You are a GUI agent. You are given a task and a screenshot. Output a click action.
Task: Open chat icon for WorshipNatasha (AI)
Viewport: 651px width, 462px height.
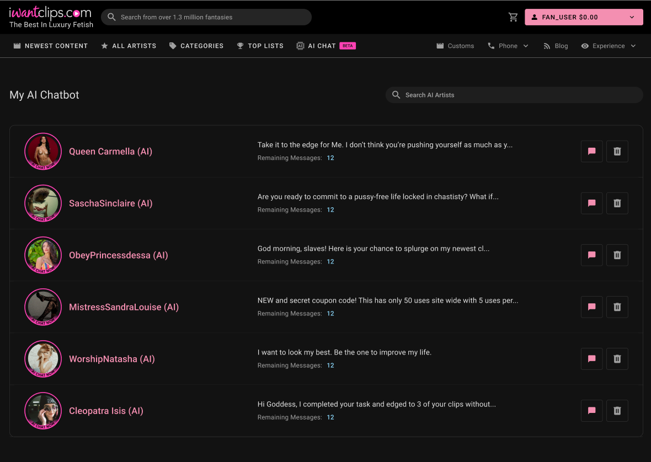pos(591,359)
